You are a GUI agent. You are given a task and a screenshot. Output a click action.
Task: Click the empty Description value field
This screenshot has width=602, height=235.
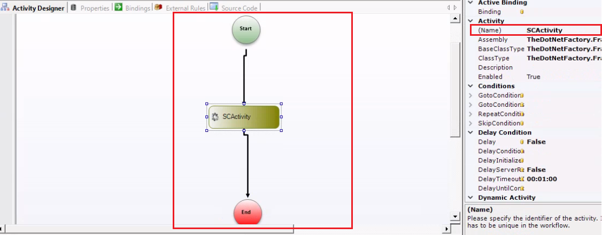click(x=564, y=67)
